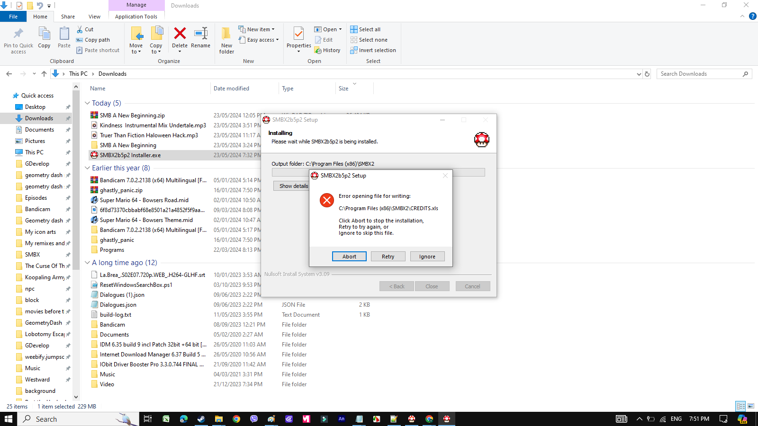Viewport: 758px width, 426px height.
Task: Click the Rename icon
Action: click(x=201, y=34)
